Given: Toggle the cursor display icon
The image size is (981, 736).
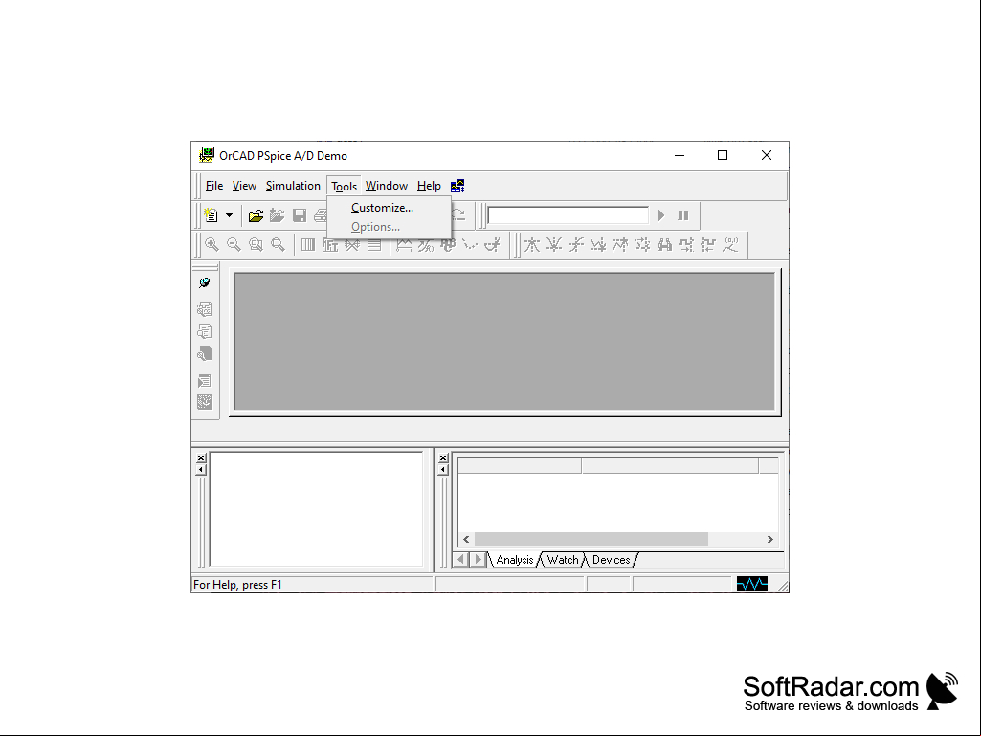Looking at the screenshot, I should click(492, 245).
